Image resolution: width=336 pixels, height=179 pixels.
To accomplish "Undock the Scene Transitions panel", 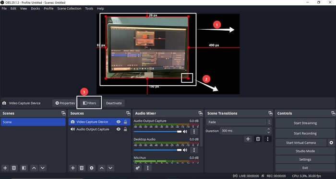I will [270, 113].
